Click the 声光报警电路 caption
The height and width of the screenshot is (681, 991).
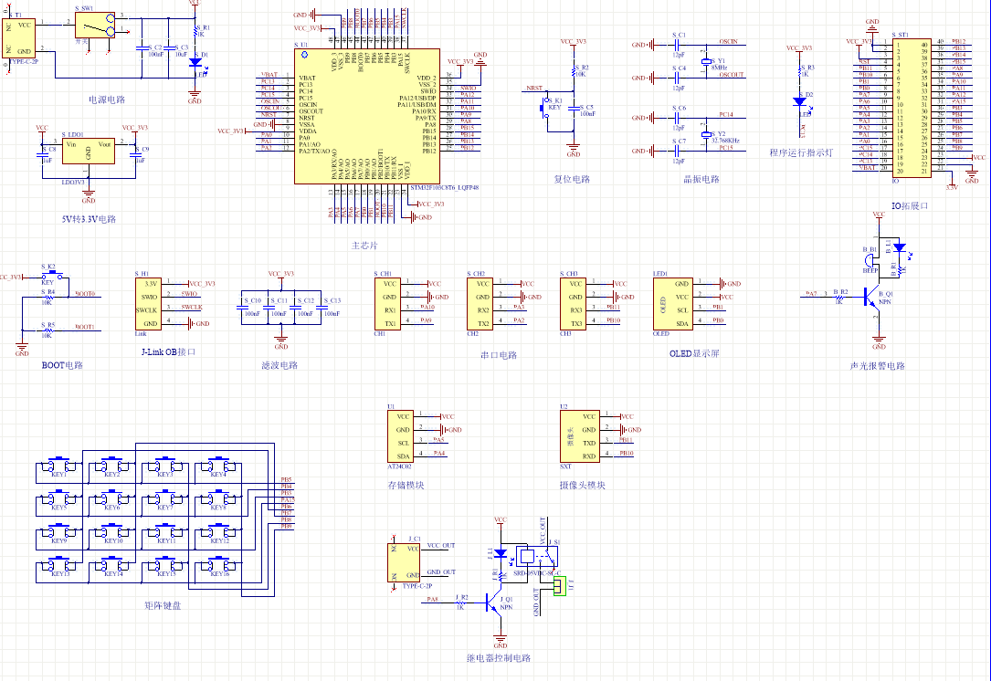click(x=877, y=366)
